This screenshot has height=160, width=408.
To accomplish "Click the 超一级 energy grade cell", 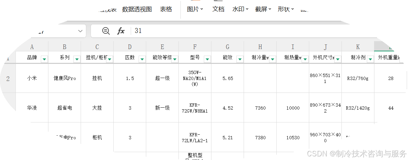I will pos(162,78).
